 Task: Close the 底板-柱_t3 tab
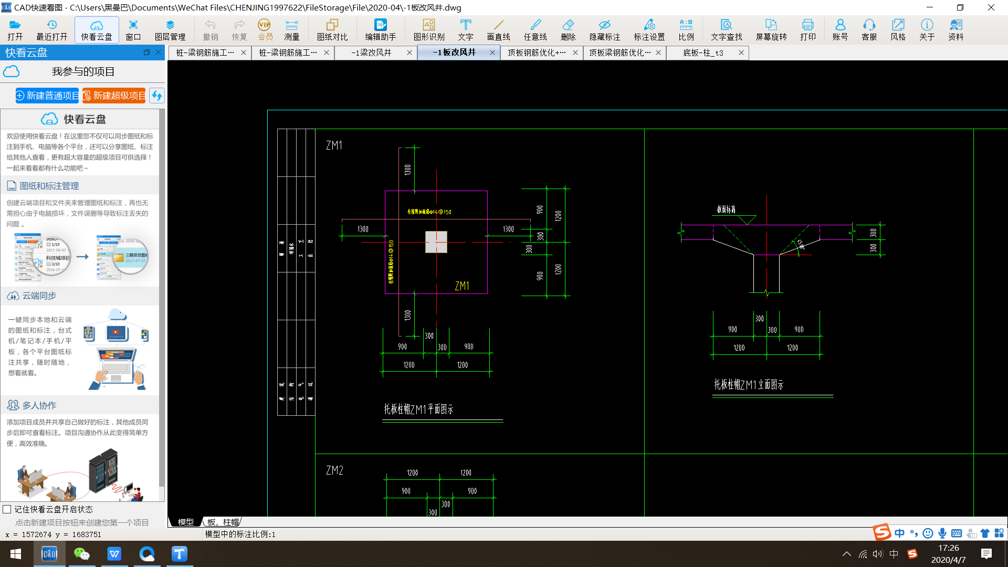pos(741,52)
